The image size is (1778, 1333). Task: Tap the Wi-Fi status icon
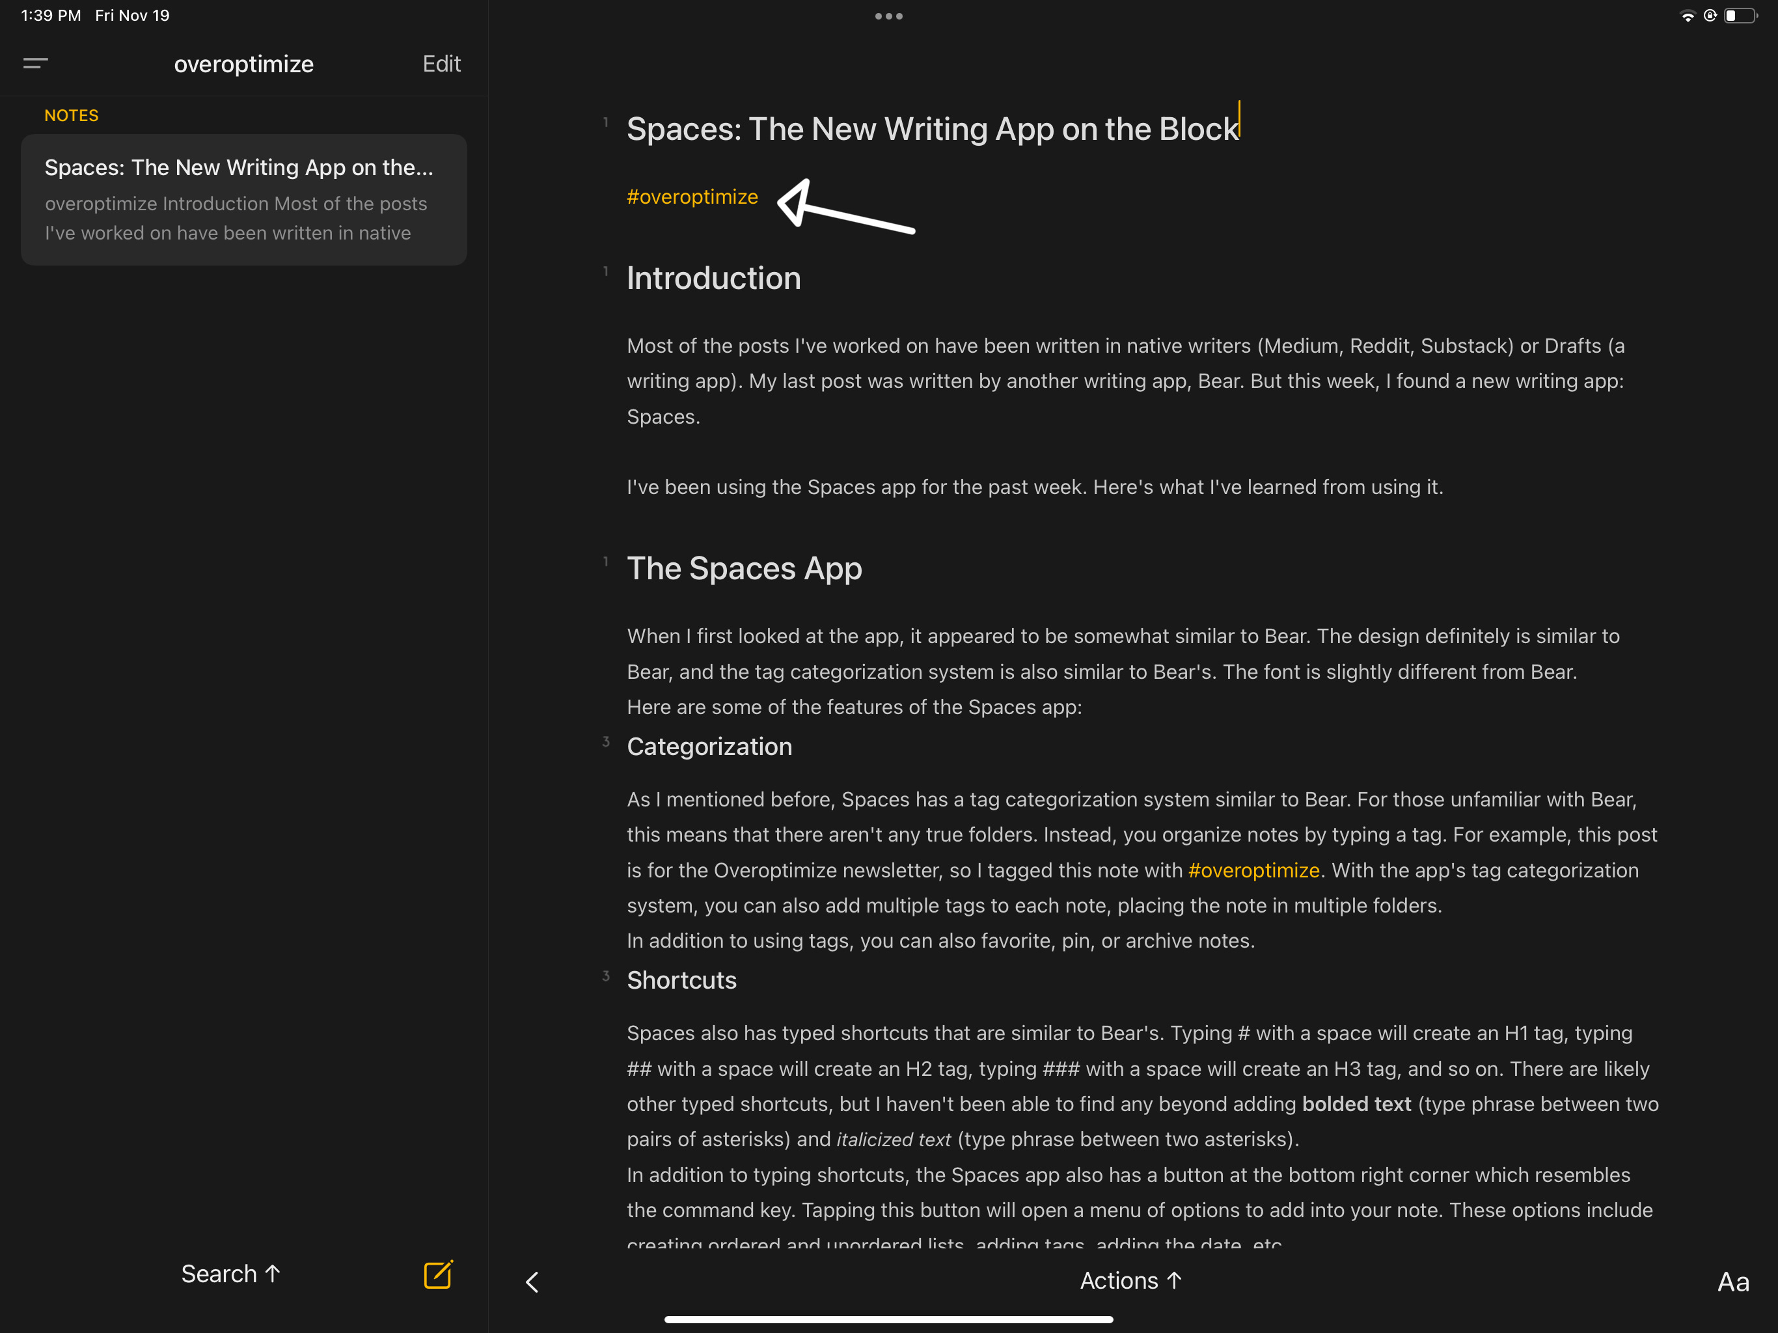pos(1688,16)
